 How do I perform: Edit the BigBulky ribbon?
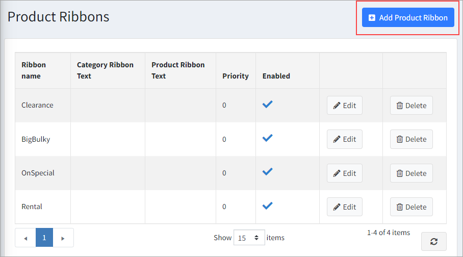[x=344, y=139]
